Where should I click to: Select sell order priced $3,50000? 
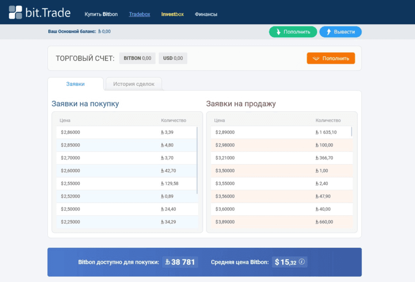(x=282, y=171)
